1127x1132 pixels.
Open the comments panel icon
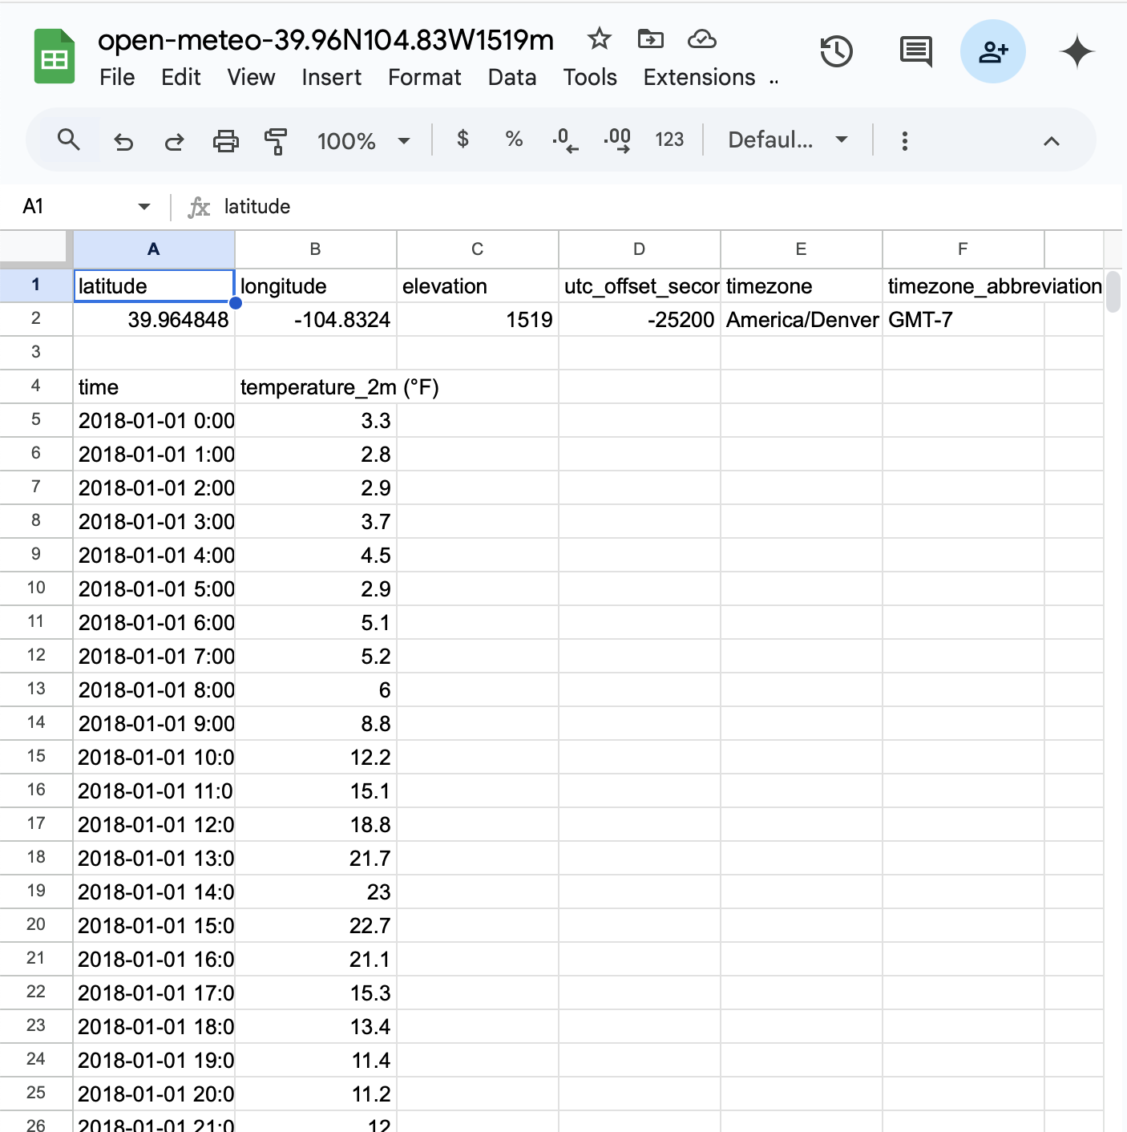coord(915,52)
